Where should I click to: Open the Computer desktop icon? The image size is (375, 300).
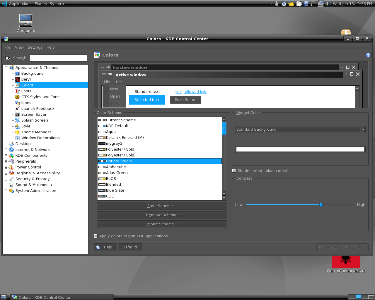(x=26, y=23)
